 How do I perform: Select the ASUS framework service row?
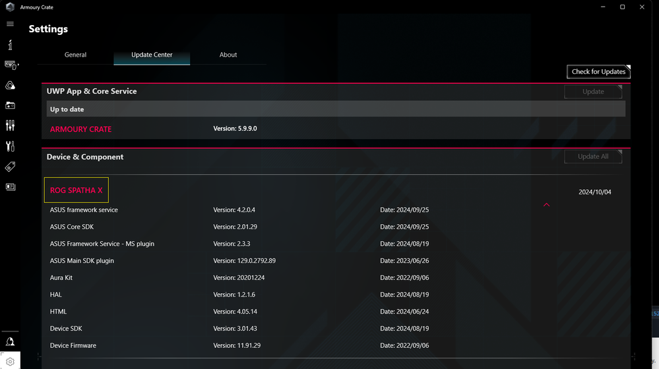click(x=336, y=210)
